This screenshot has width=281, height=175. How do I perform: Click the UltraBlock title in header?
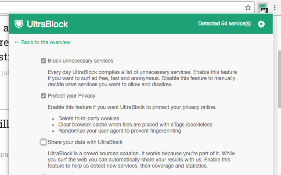coord(47,24)
